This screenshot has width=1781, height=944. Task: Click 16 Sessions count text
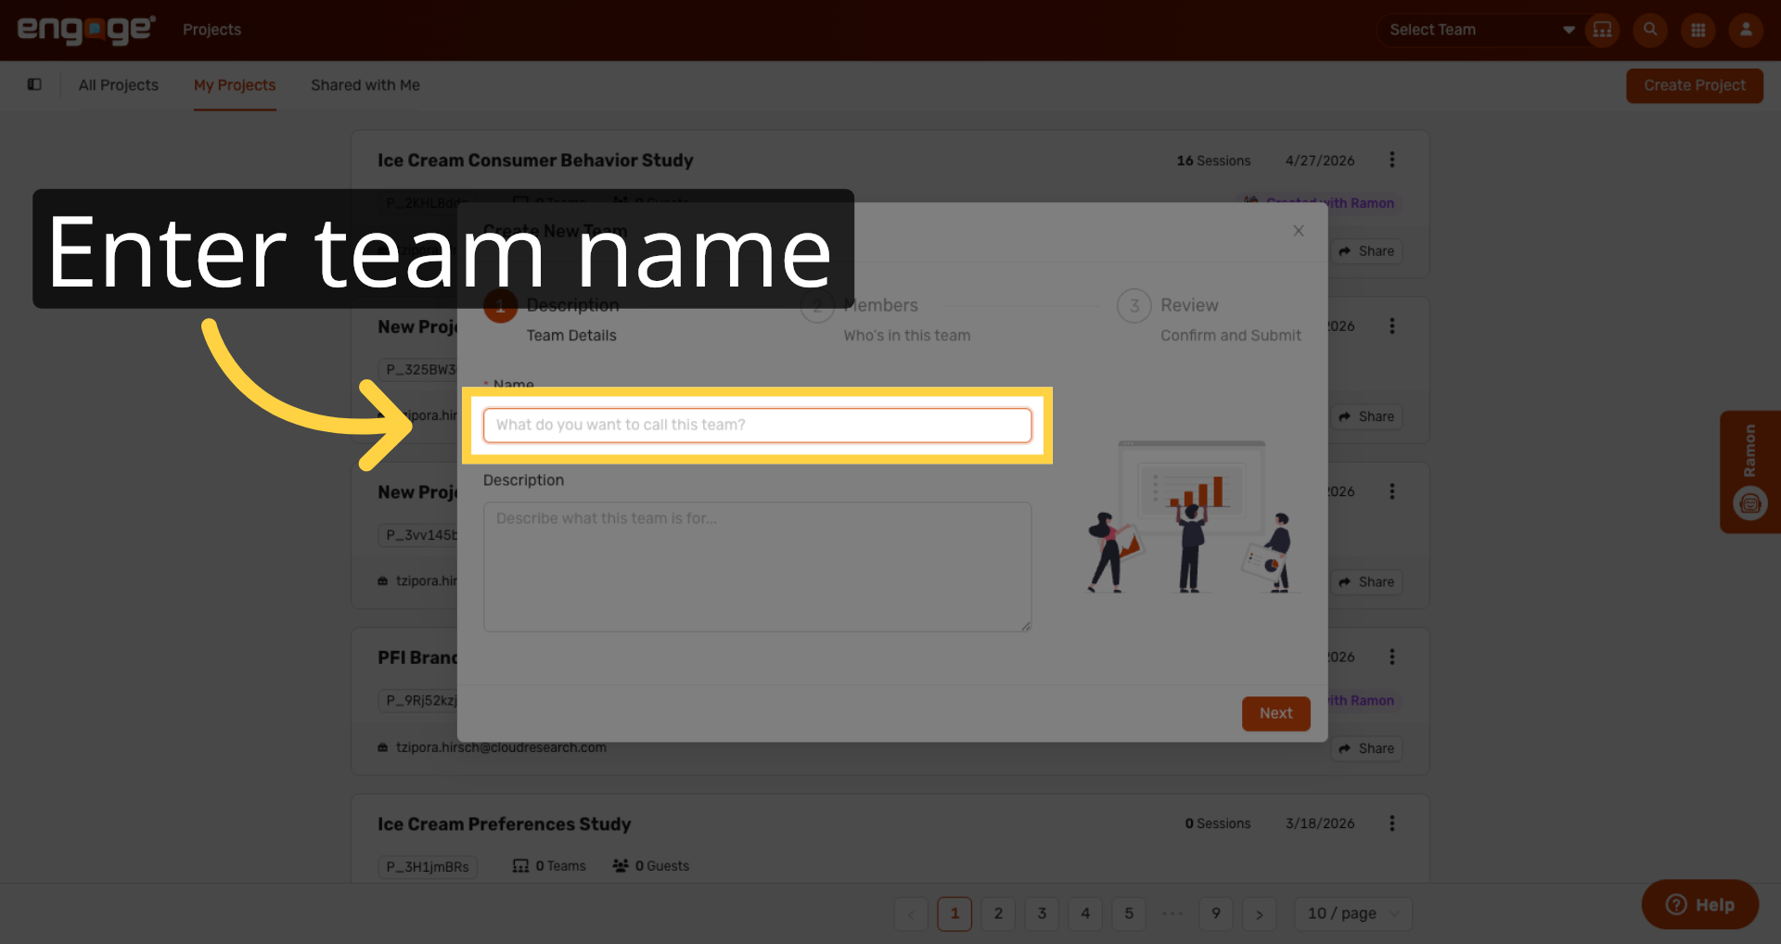tap(1213, 160)
